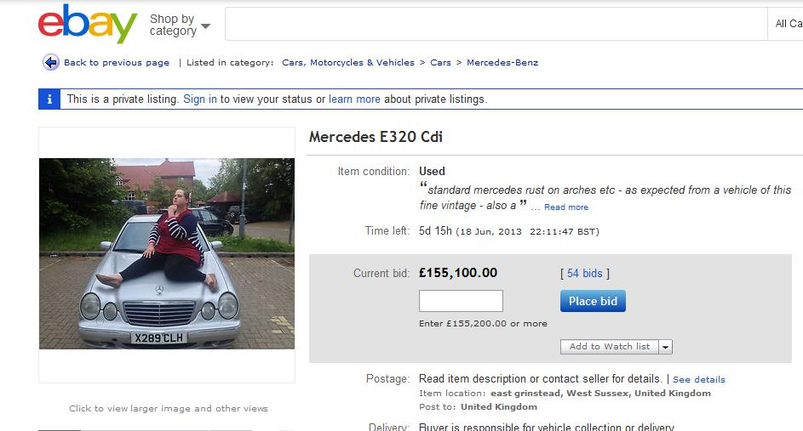803x431 pixels.
Task: Click the blue info icon
Action: click(x=49, y=99)
